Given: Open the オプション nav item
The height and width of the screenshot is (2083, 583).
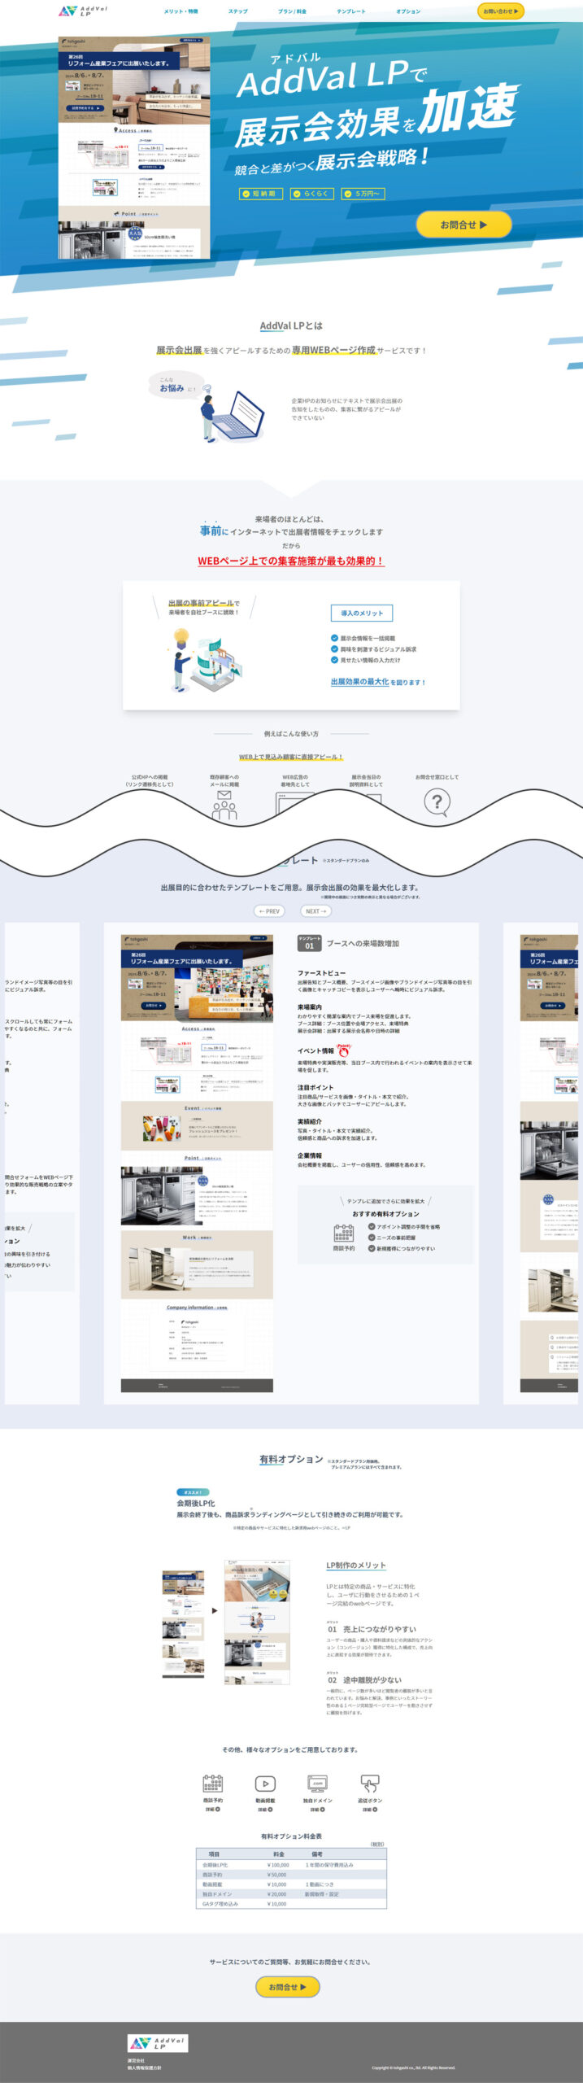Looking at the screenshot, I should [408, 11].
